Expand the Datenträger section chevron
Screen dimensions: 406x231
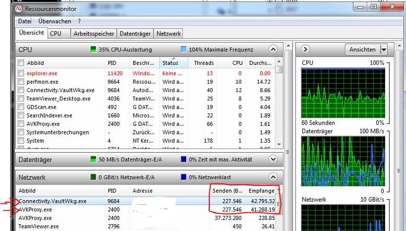tap(273, 159)
